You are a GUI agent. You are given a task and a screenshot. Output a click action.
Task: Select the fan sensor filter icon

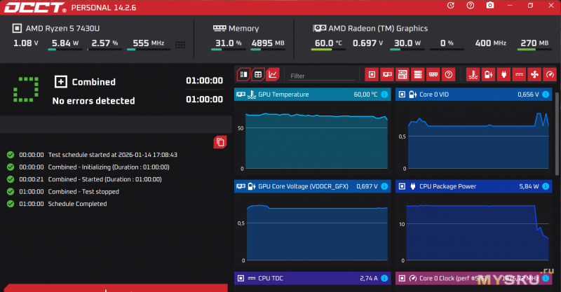tap(534, 74)
